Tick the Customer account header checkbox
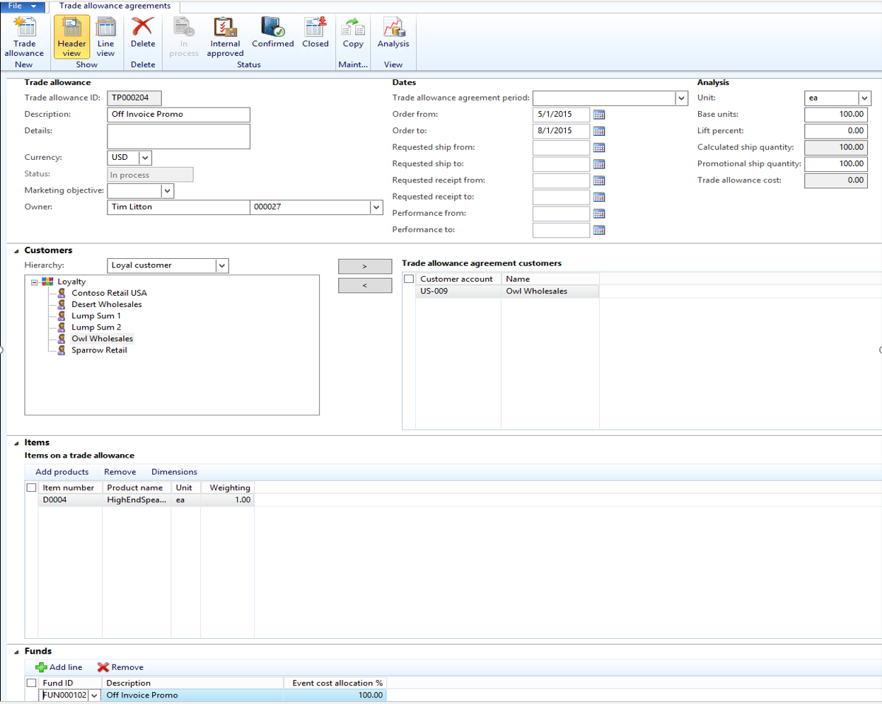 (x=409, y=279)
